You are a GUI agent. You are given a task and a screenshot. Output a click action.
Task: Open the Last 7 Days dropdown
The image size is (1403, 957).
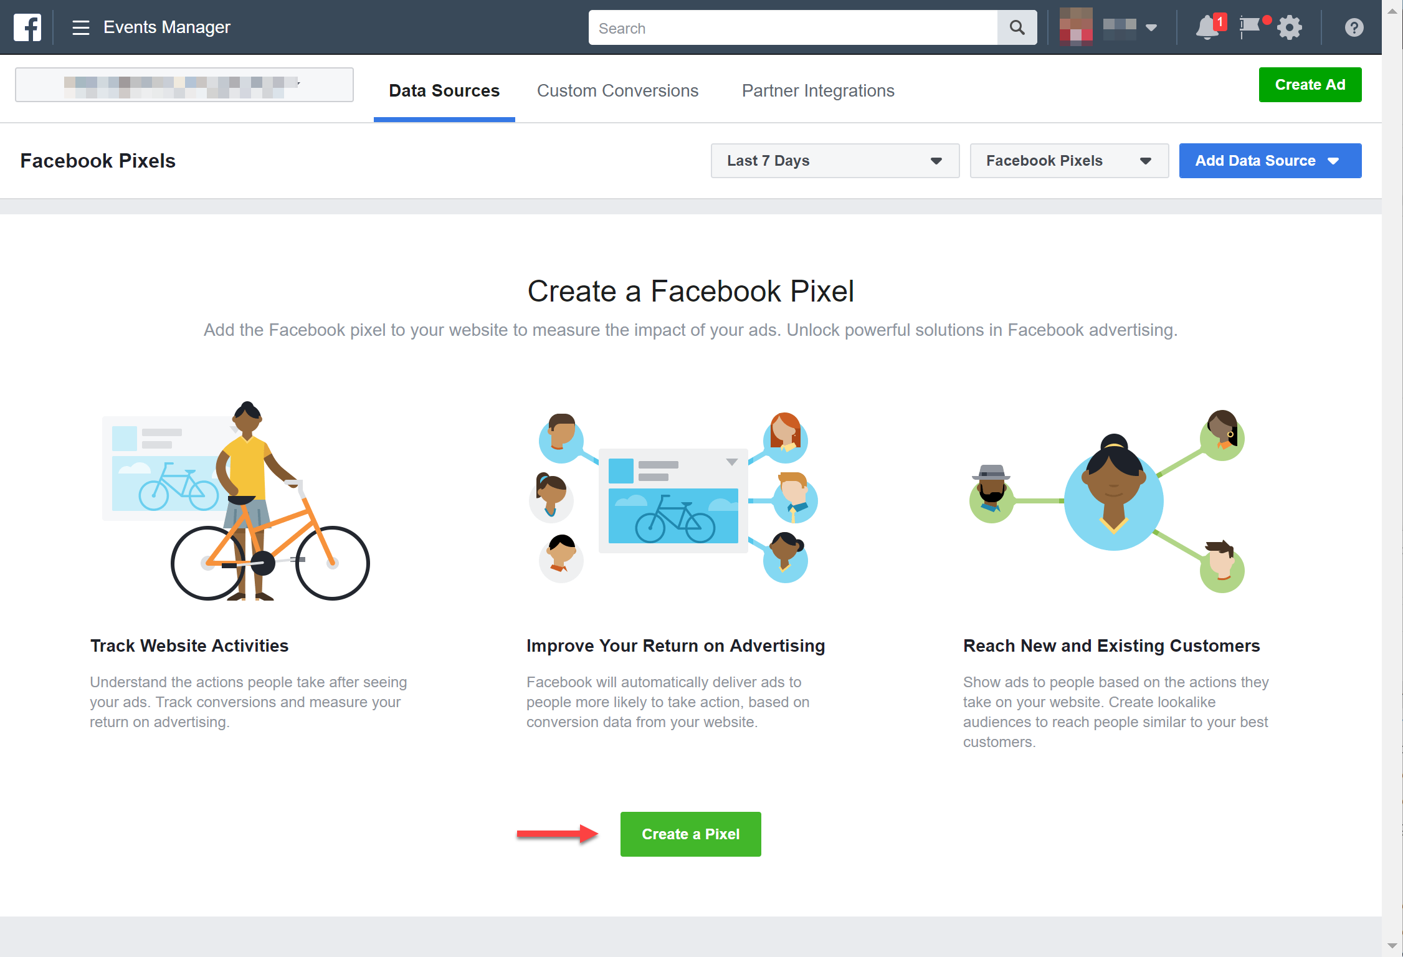tap(834, 161)
